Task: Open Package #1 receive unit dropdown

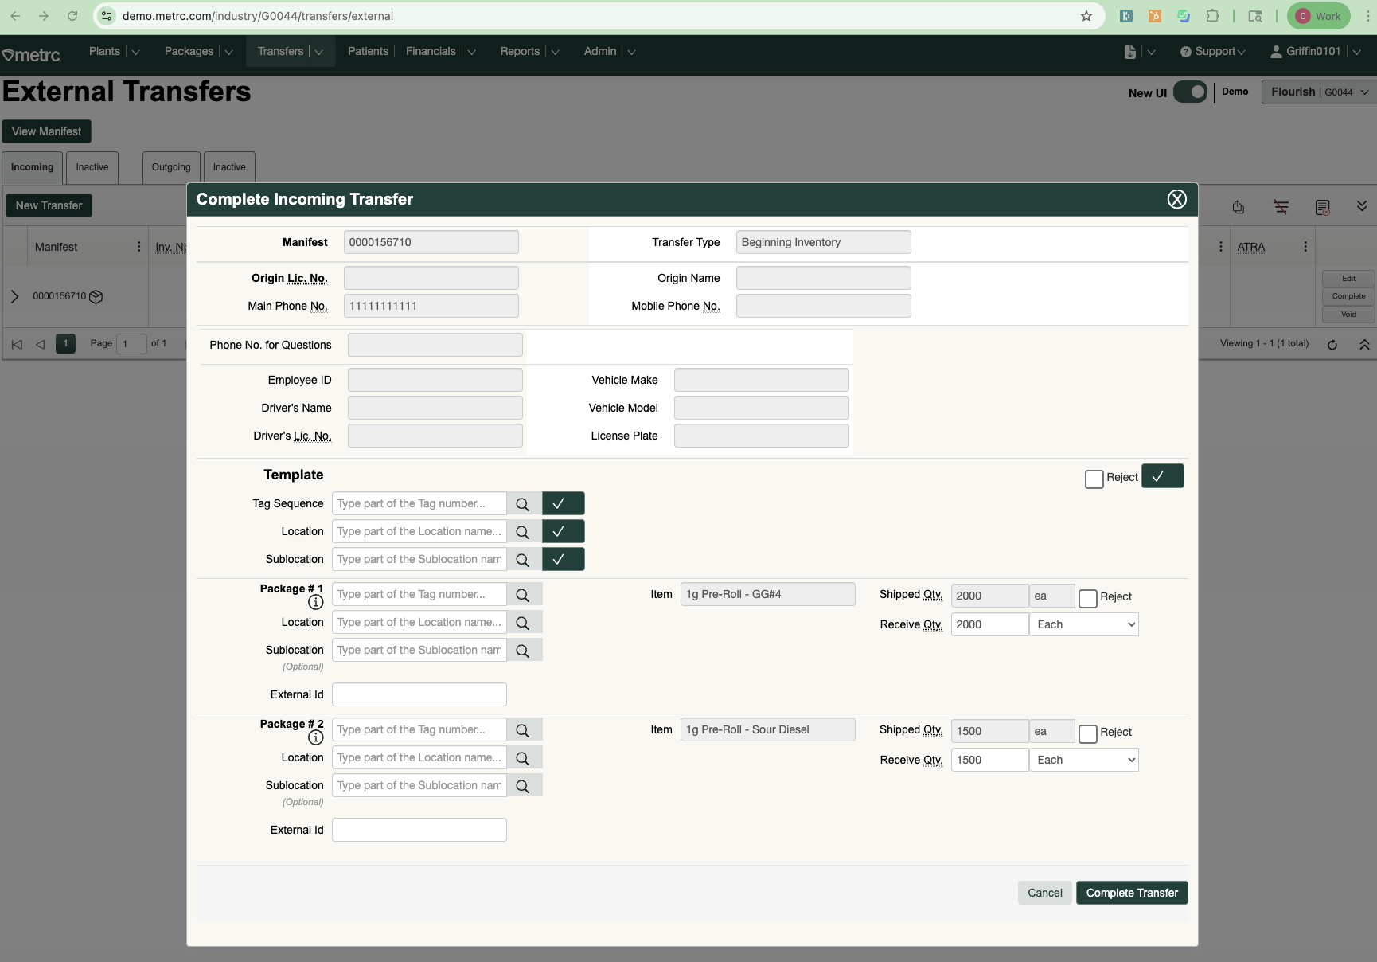Action: 1083,625
